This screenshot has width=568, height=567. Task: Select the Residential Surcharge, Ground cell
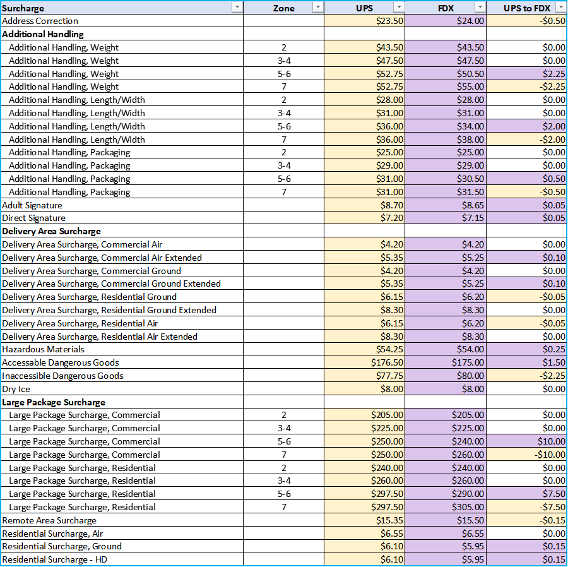tap(122, 546)
